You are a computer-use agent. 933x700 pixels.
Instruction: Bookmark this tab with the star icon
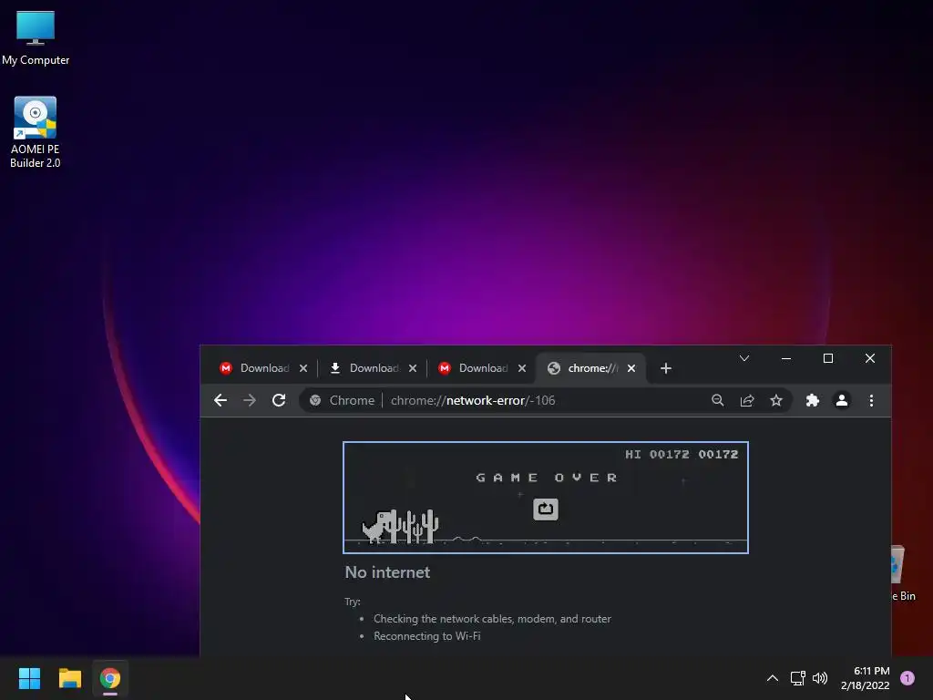coord(776,400)
